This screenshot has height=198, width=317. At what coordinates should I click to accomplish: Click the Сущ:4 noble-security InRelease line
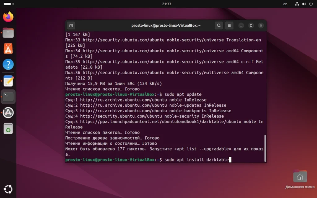[144, 116]
